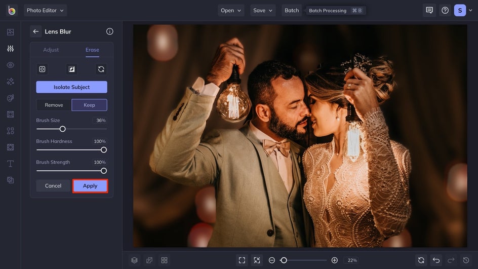Switch to the Erase tab
Image resolution: width=478 pixels, height=269 pixels.
pyautogui.click(x=92, y=50)
